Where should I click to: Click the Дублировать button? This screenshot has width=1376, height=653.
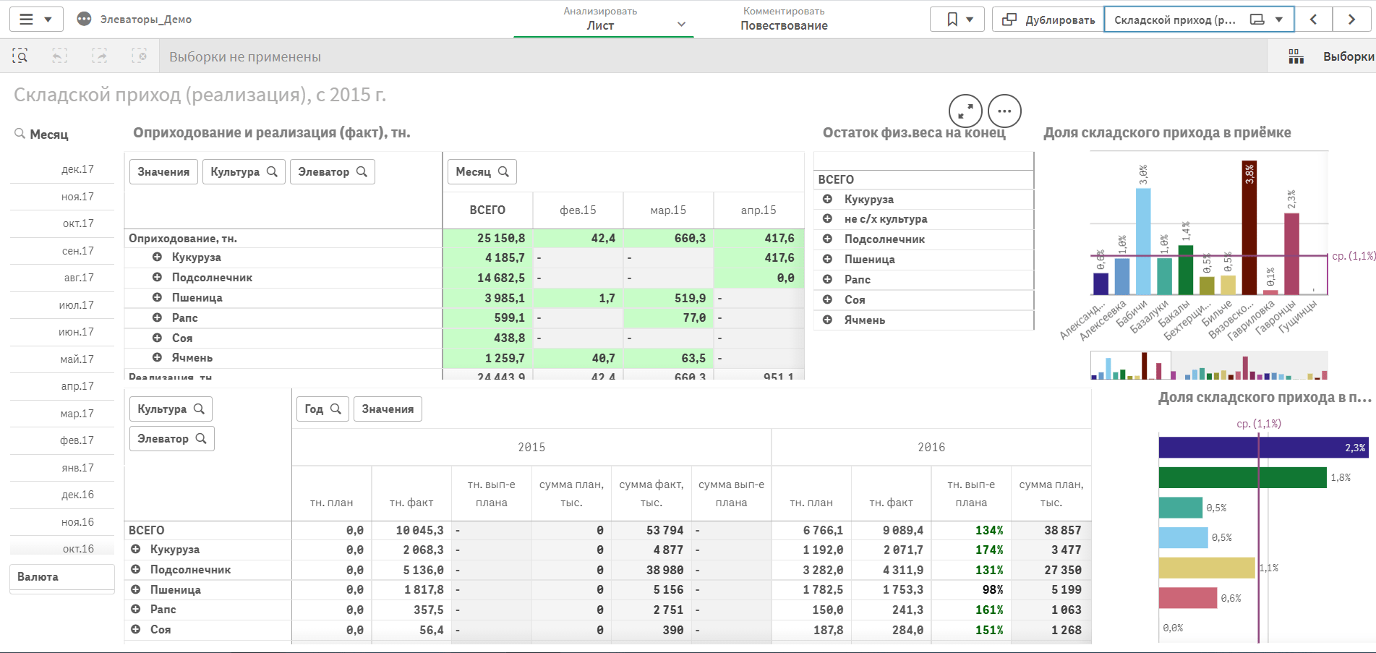point(1048,20)
